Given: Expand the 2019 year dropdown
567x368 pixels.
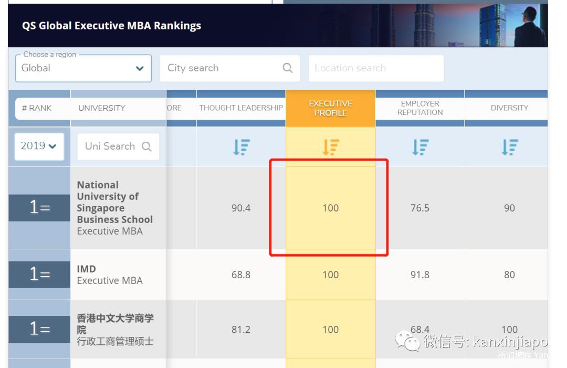Looking at the screenshot, I should click(x=39, y=146).
